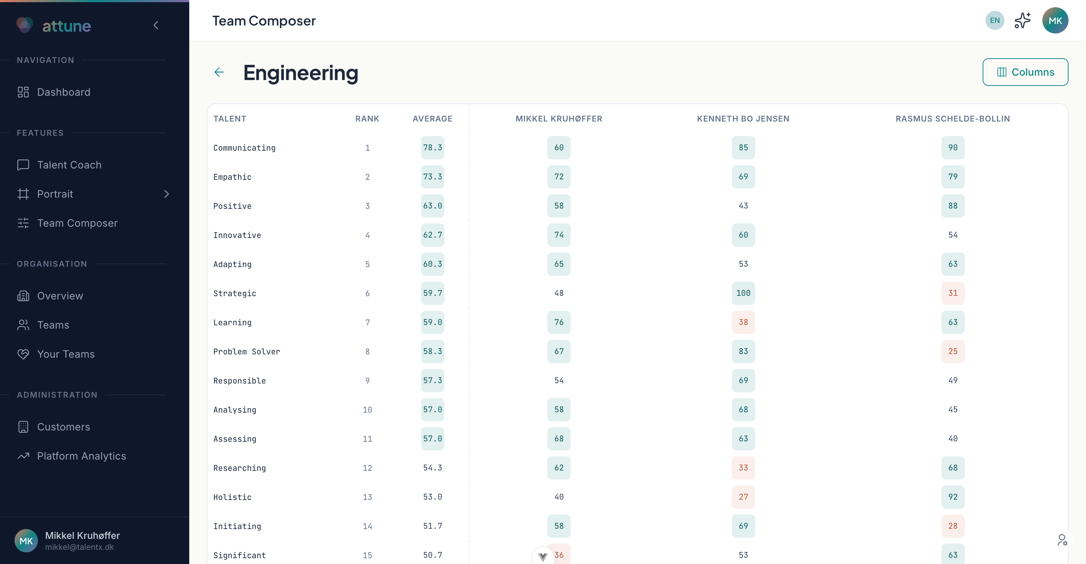Toggle the EN language button
The width and height of the screenshot is (1086, 564).
[995, 20]
